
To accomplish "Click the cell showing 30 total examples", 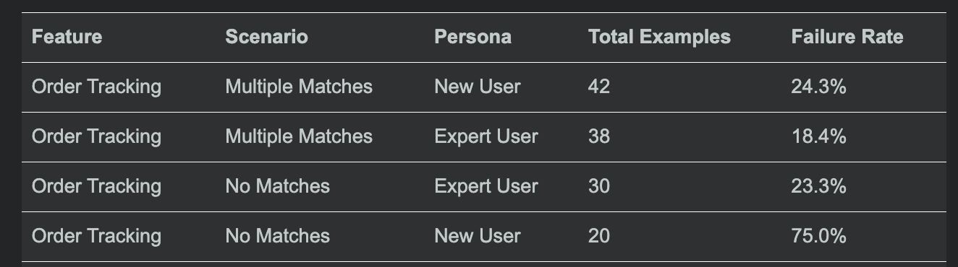I will tap(599, 186).
